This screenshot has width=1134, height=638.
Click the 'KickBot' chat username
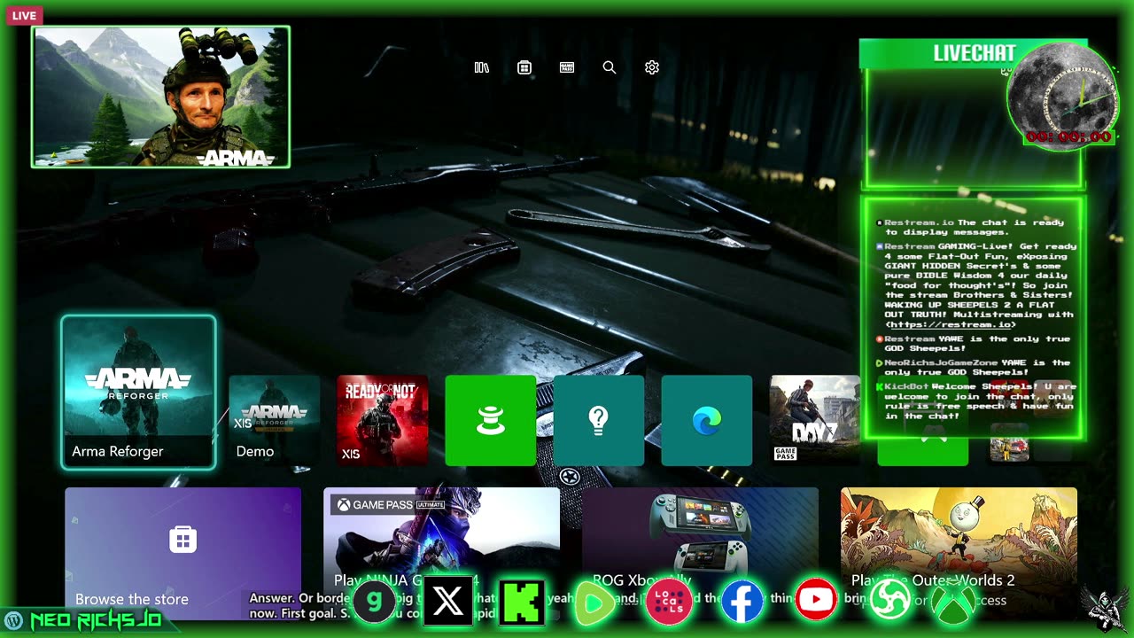(x=906, y=386)
